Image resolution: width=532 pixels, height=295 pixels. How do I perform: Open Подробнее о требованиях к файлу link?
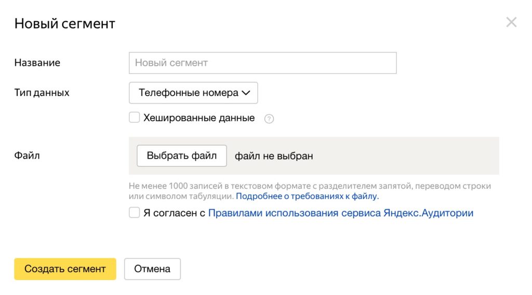[308, 196]
